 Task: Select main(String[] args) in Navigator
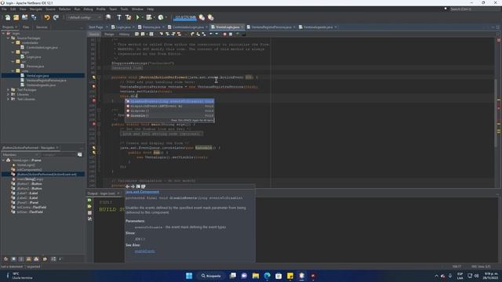pyautogui.click(x=30, y=179)
